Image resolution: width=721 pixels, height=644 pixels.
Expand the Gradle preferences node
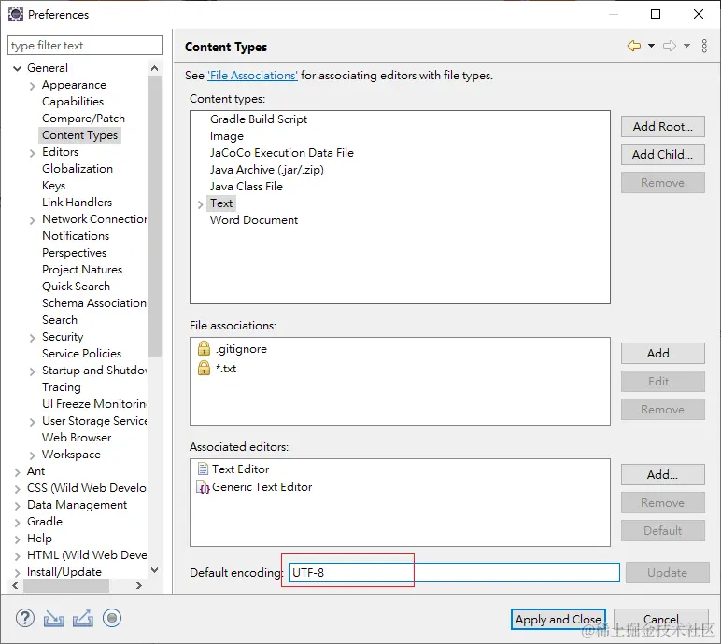(18, 523)
